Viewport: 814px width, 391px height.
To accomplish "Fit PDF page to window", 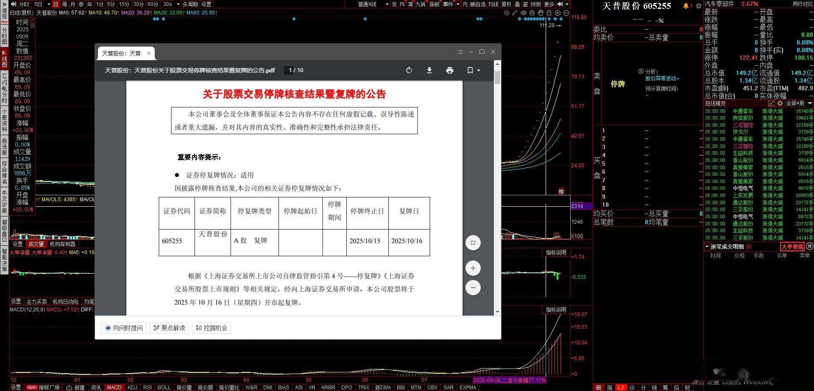I will (473, 243).
